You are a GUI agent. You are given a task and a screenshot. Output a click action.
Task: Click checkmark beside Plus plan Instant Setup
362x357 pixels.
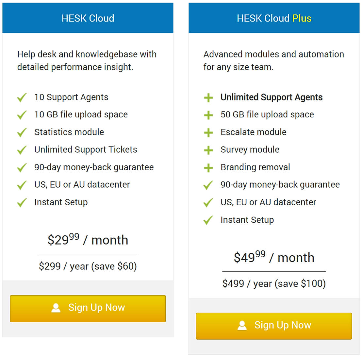[x=208, y=220]
